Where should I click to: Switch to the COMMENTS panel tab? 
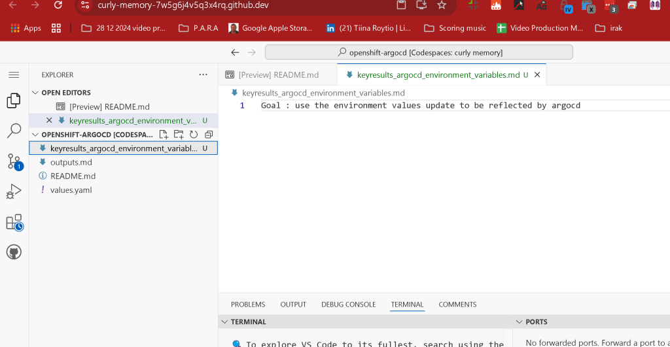pyautogui.click(x=457, y=305)
